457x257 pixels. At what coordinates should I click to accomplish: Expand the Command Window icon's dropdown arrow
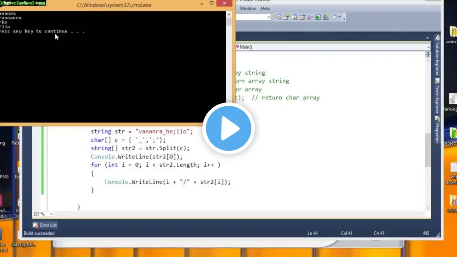[340, 17]
